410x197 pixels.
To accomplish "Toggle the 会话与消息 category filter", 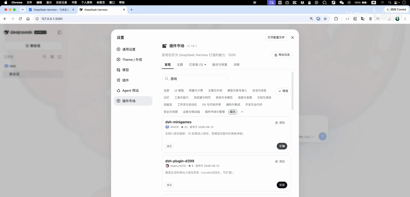I will point(259,91).
